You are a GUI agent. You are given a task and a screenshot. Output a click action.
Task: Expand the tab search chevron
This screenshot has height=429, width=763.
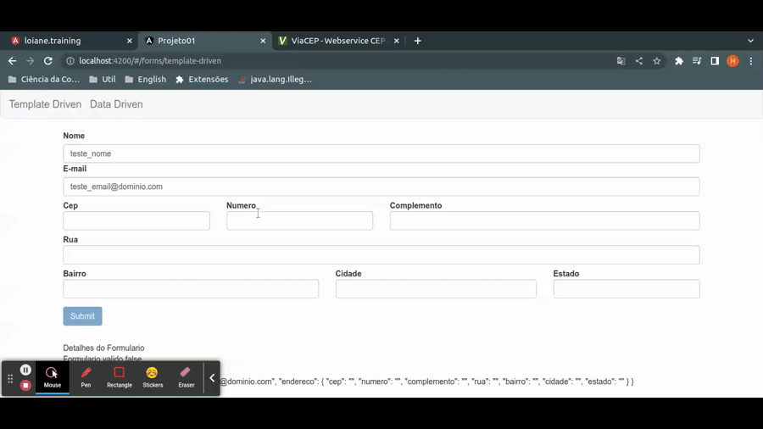750,41
